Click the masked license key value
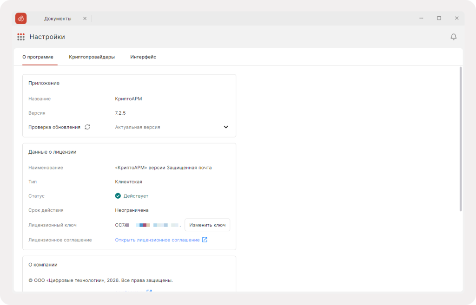476x305 pixels. 148,225
